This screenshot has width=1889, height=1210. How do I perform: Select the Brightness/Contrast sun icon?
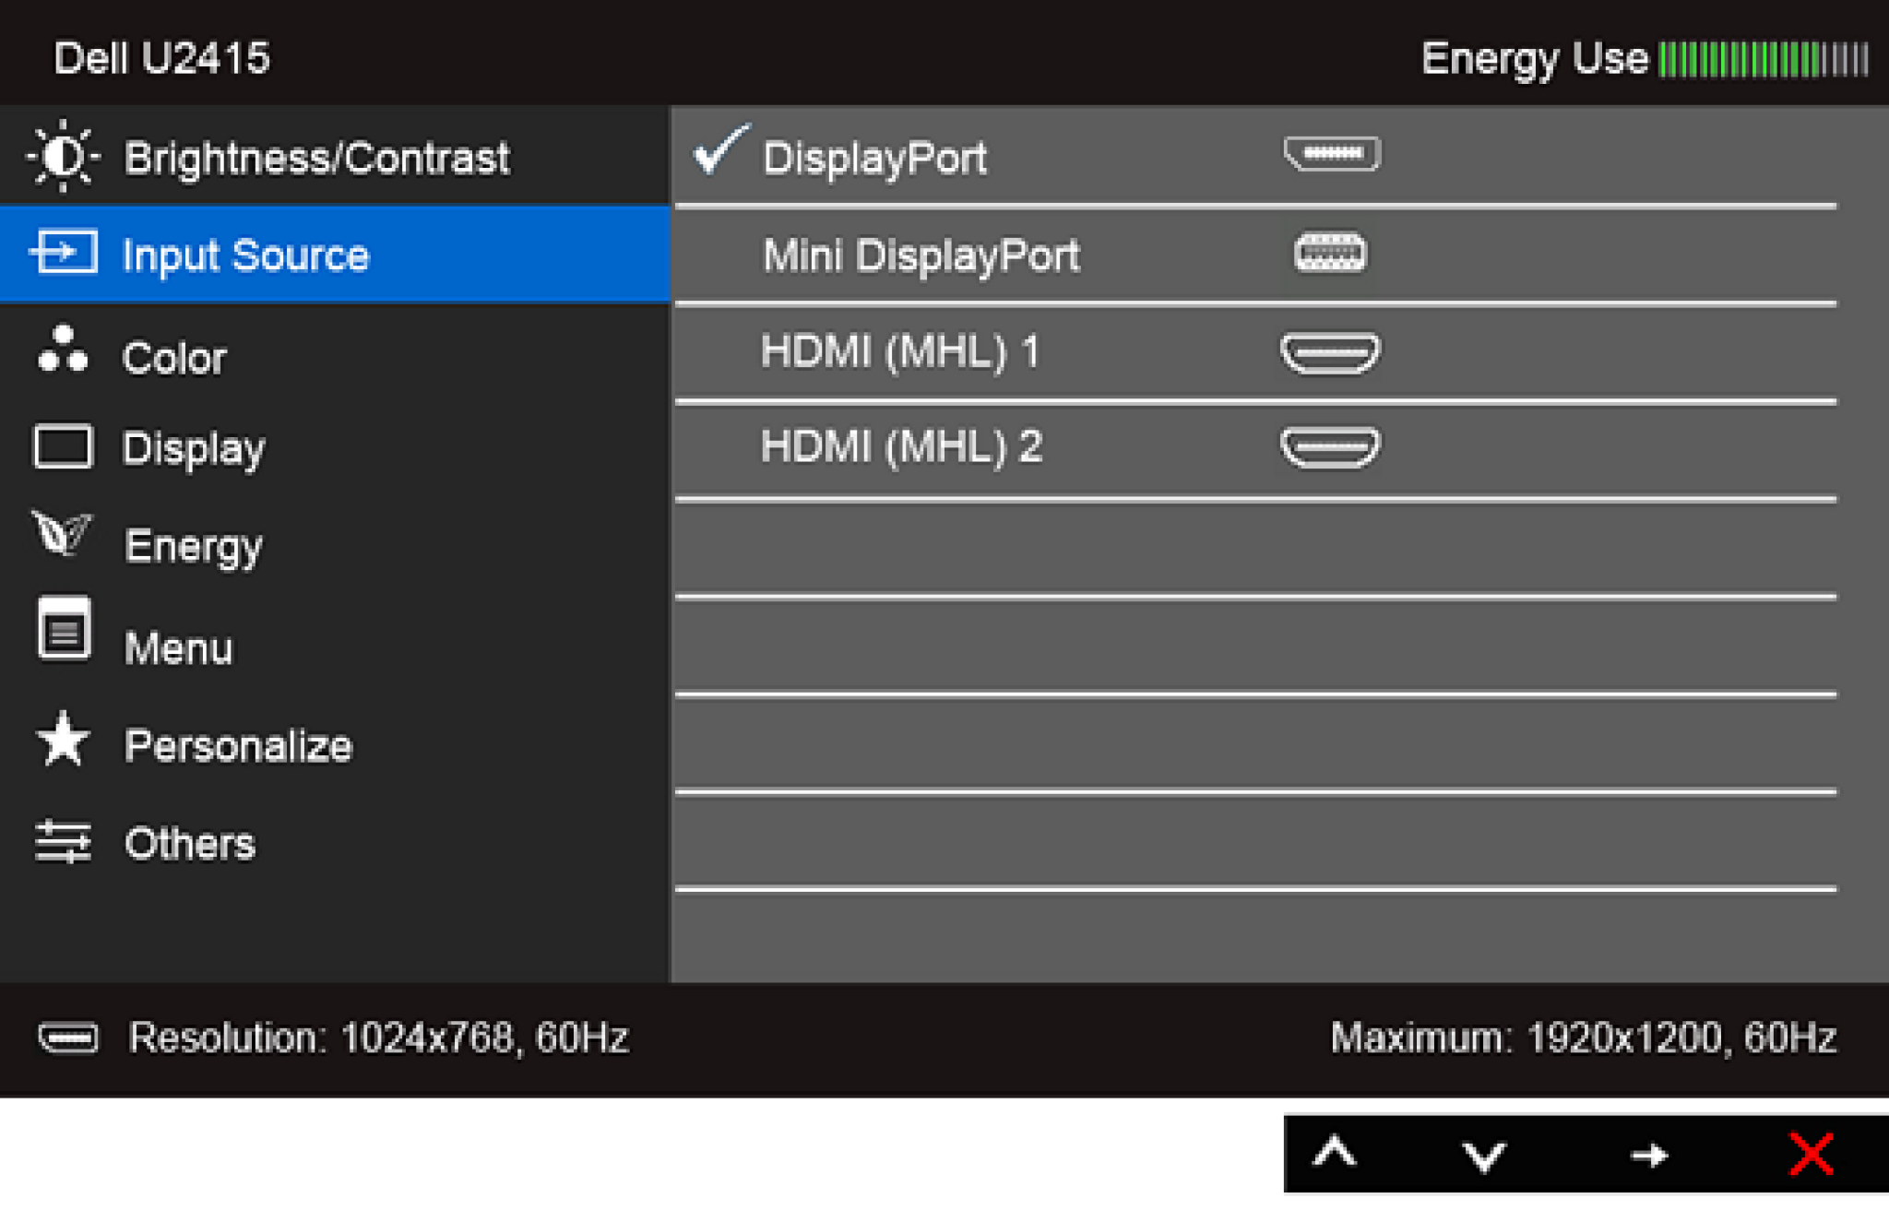63,157
